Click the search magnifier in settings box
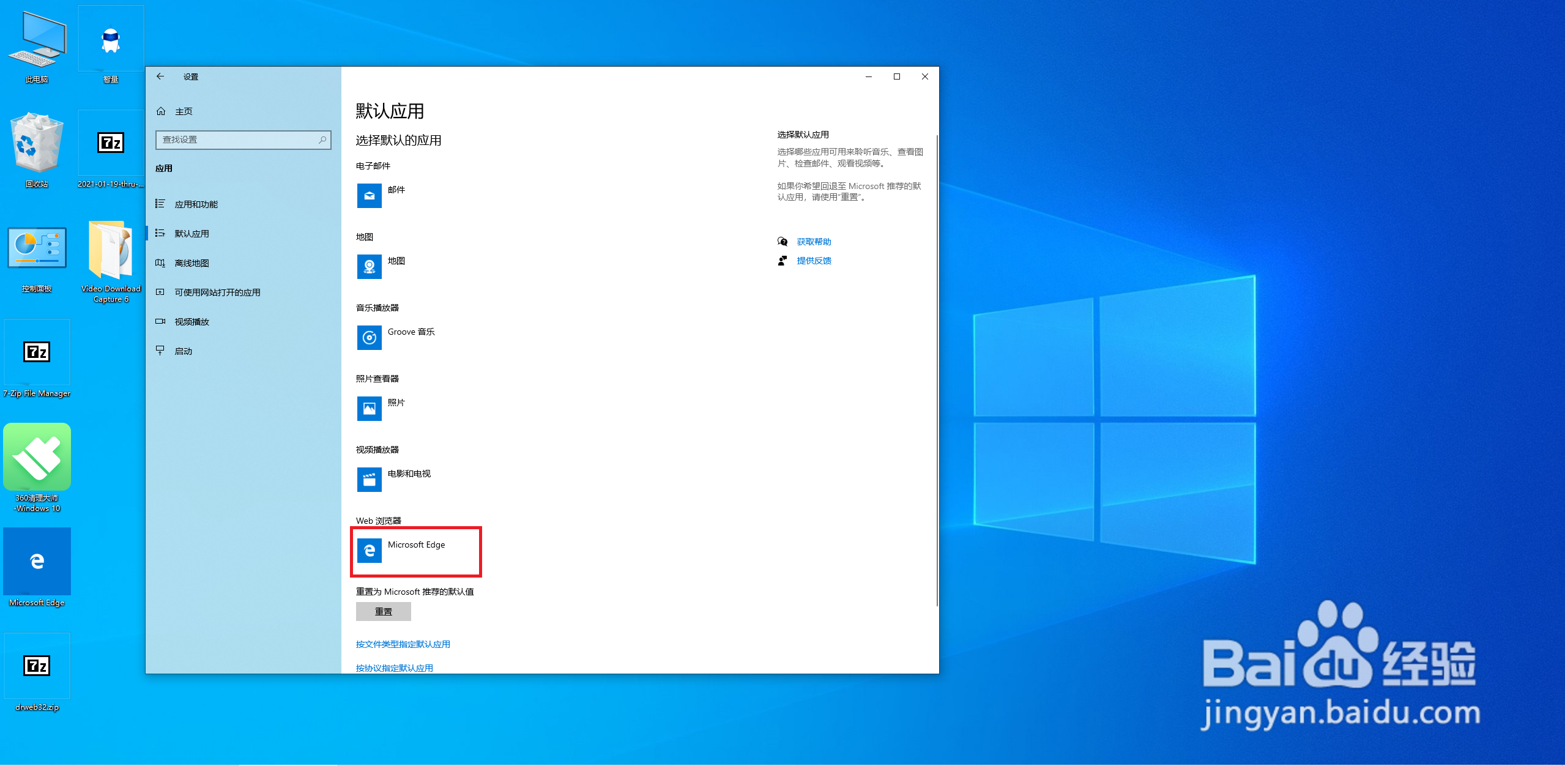Image resolution: width=1565 pixels, height=766 pixels. point(322,140)
